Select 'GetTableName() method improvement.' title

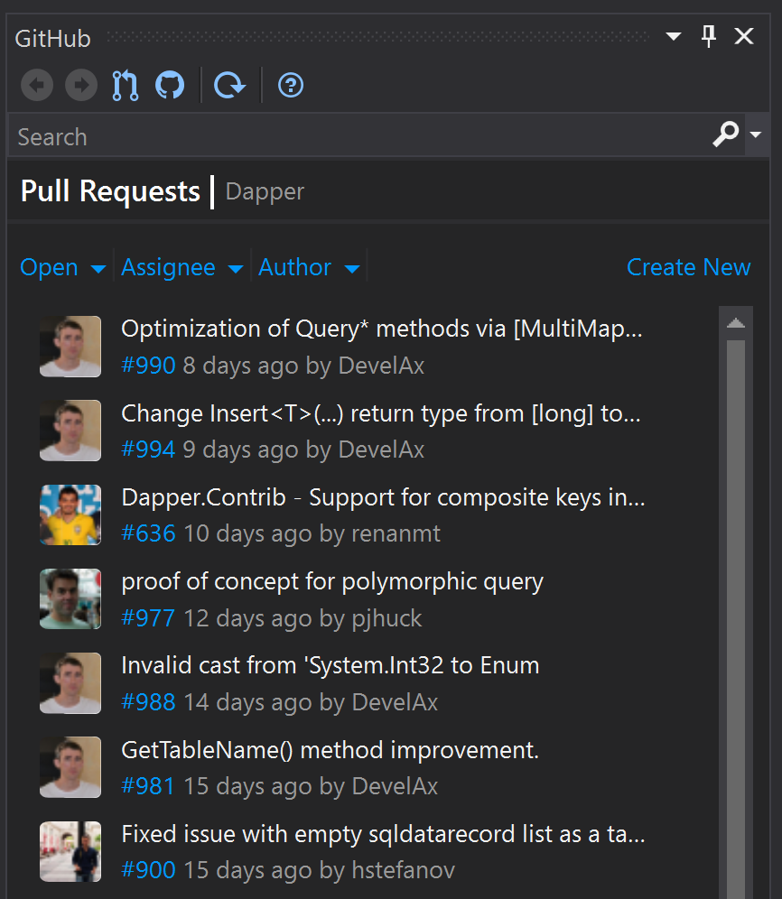tap(330, 750)
